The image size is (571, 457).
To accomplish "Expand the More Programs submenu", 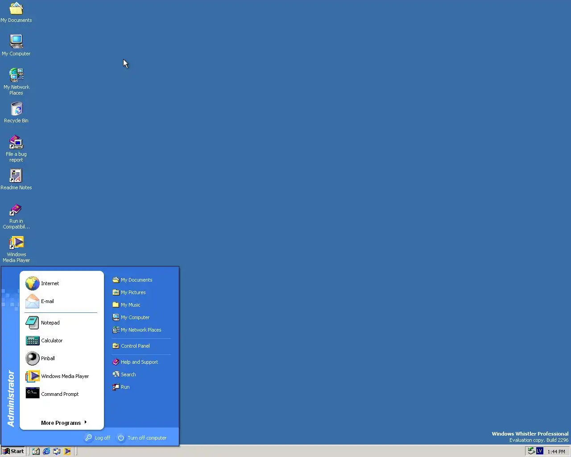I will coord(64,423).
